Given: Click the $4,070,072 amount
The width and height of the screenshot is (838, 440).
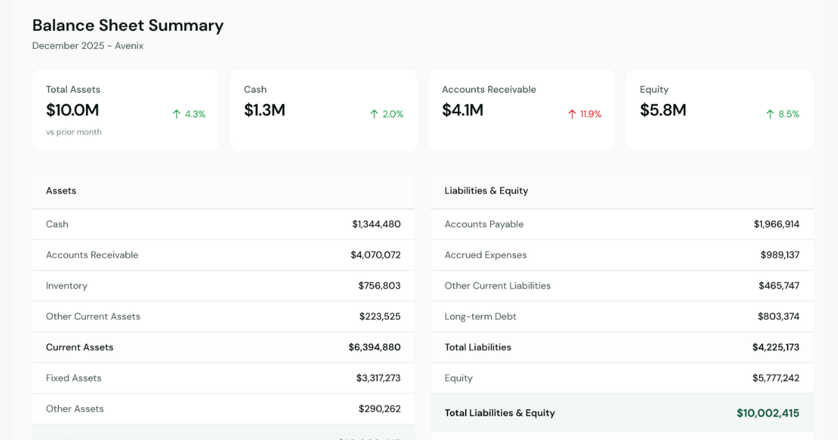Looking at the screenshot, I should [x=376, y=255].
